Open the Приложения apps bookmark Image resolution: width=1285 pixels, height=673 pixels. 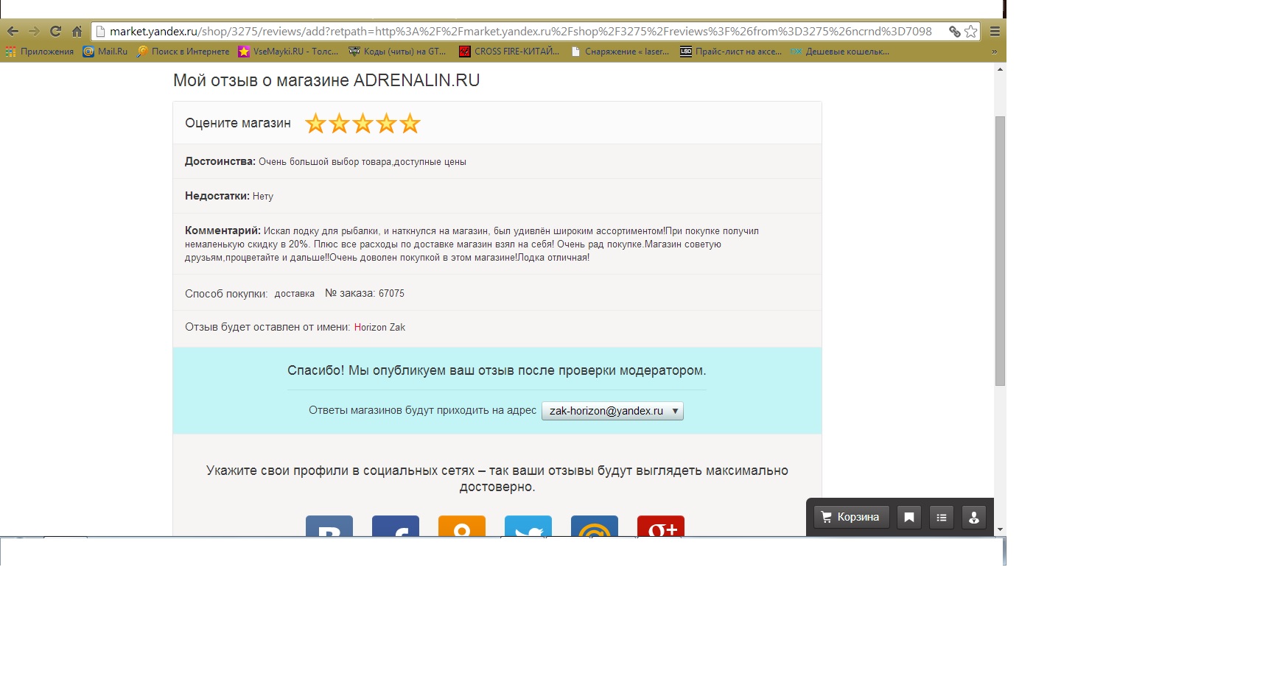[x=40, y=52]
